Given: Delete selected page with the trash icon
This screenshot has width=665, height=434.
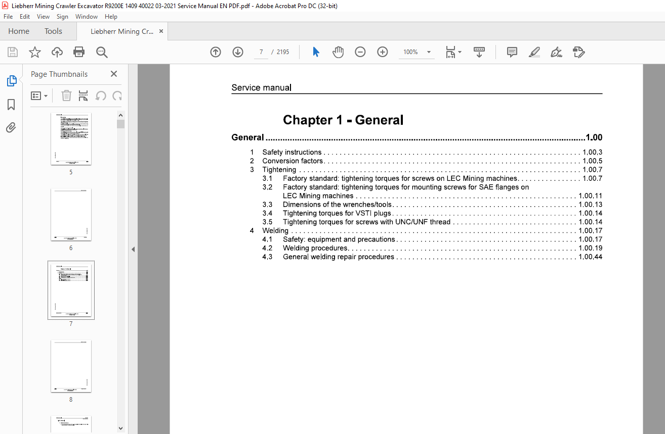Looking at the screenshot, I should pos(66,95).
